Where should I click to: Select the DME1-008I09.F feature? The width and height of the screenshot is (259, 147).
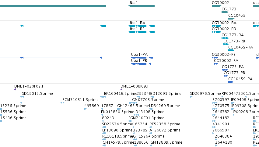(135, 86)
